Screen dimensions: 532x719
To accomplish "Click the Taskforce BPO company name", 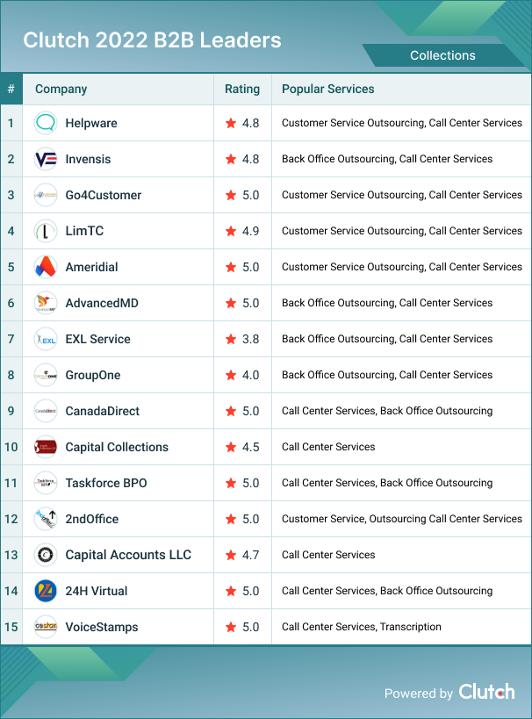I will (x=106, y=484).
